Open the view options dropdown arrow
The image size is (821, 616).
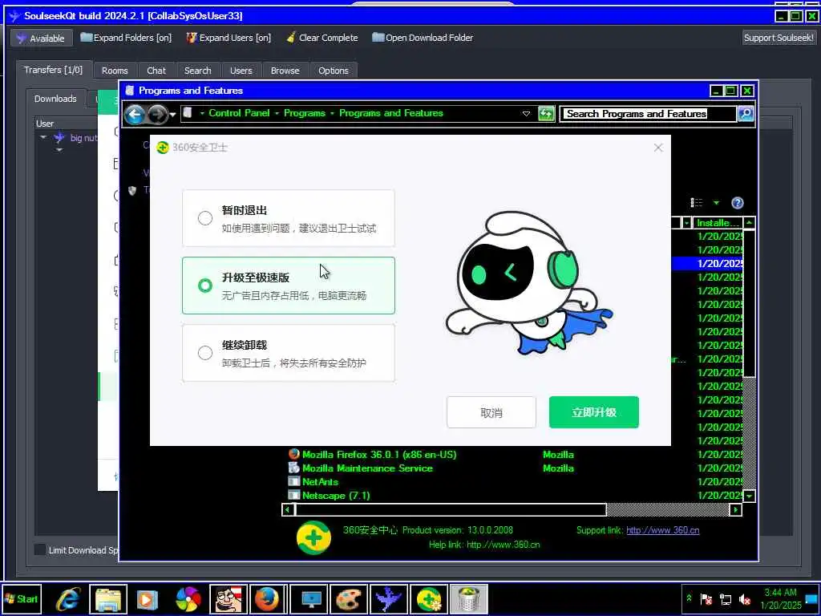click(x=716, y=203)
